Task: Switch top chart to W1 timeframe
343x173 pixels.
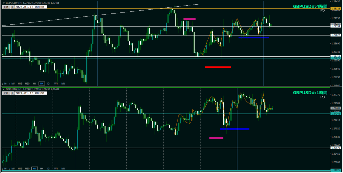Action: tap(56, 83)
